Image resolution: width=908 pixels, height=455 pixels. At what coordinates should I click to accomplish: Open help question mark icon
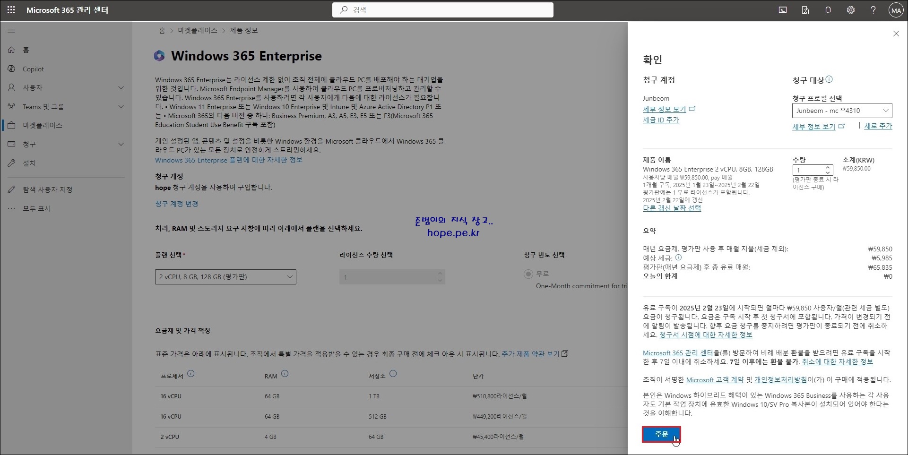873,10
